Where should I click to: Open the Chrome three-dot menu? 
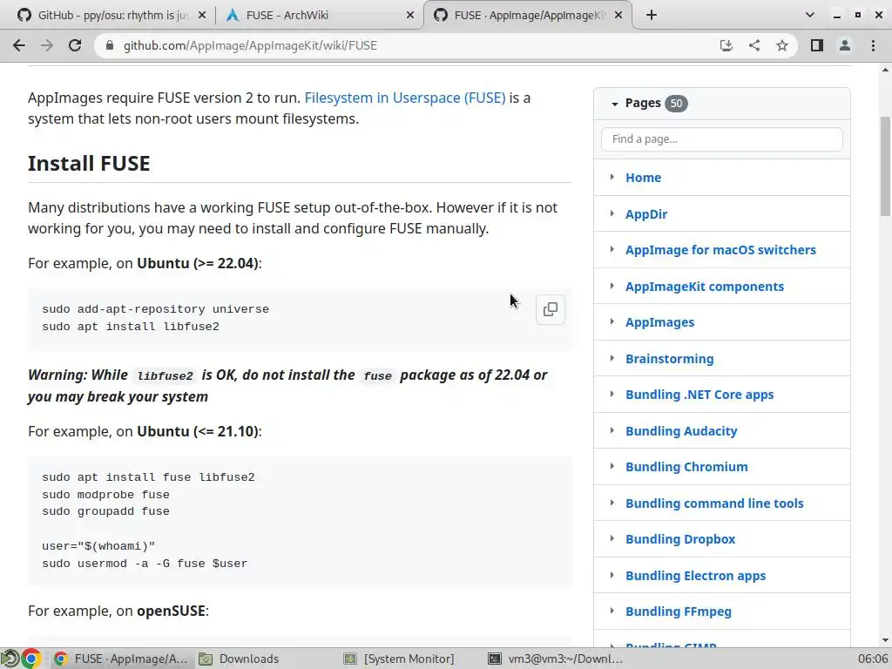click(873, 45)
